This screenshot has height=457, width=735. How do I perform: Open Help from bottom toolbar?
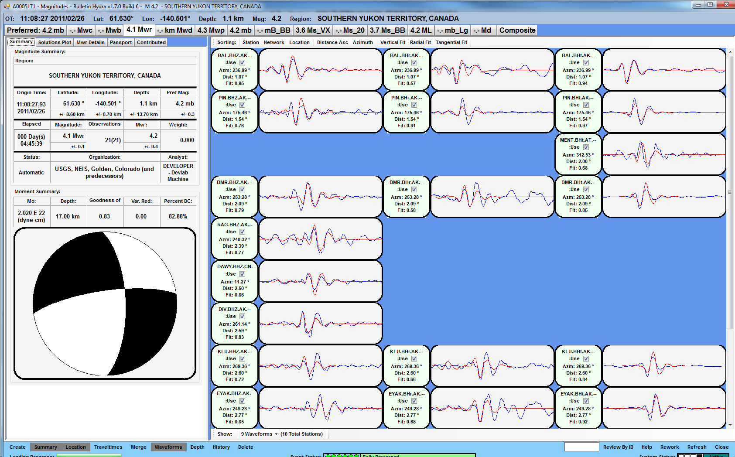click(x=647, y=447)
